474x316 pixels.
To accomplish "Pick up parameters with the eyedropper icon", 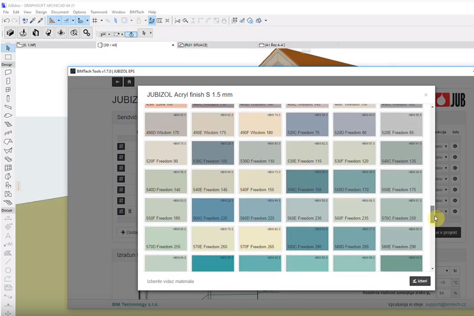I will (33, 21).
